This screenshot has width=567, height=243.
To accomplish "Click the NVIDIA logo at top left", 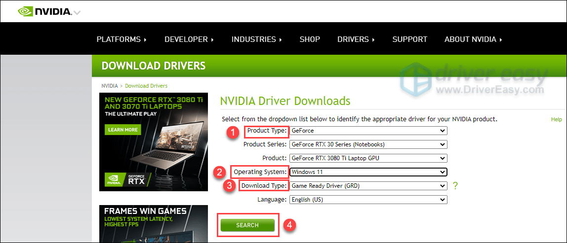I will tap(45, 11).
